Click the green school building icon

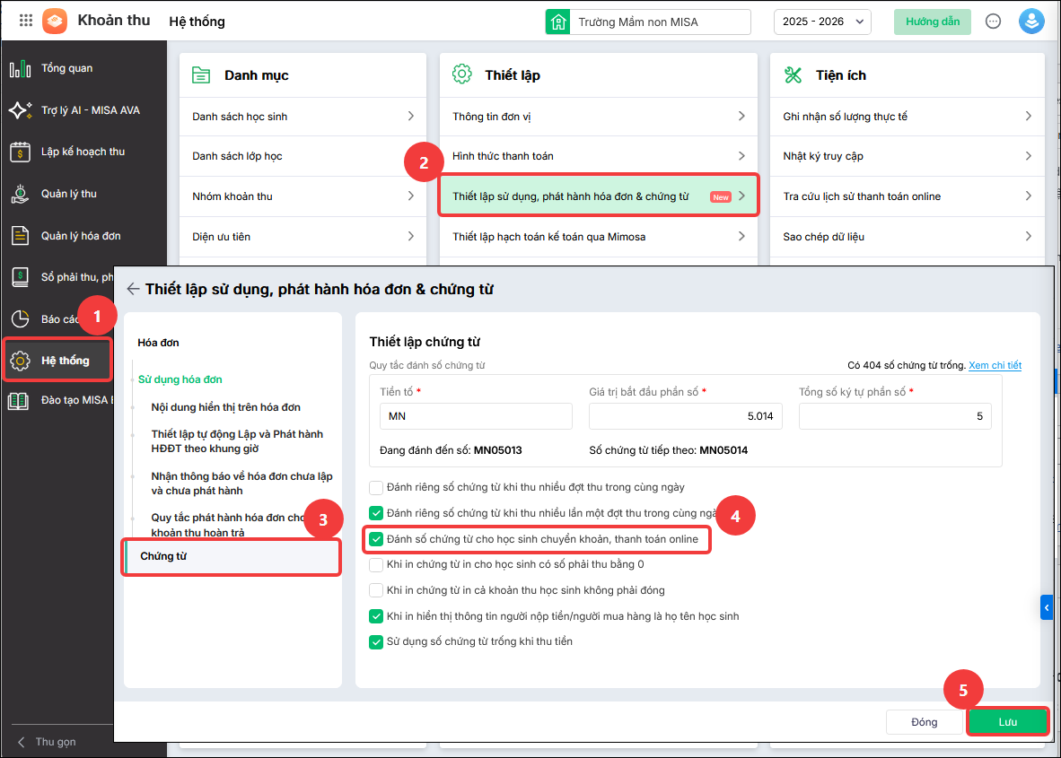pyautogui.click(x=557, y=22)
